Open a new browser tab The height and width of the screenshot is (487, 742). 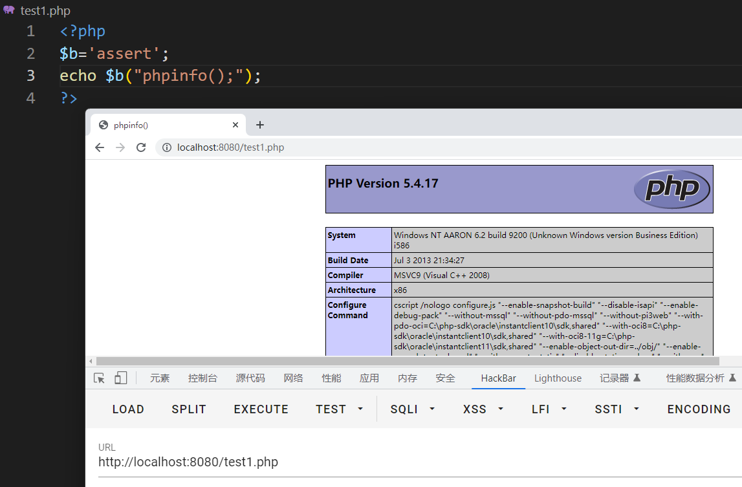coord(260,125)
